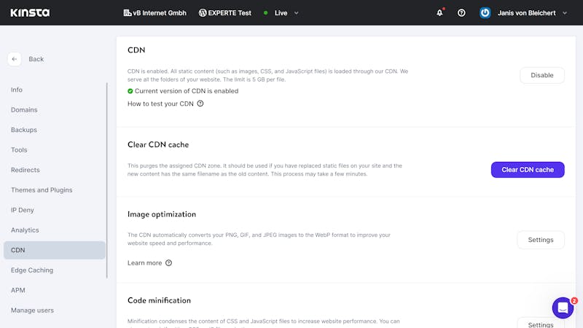The height and width of the screenshot is (328, 583).
Task: Expand the Live environment dropdown
Action: (296, 12)
